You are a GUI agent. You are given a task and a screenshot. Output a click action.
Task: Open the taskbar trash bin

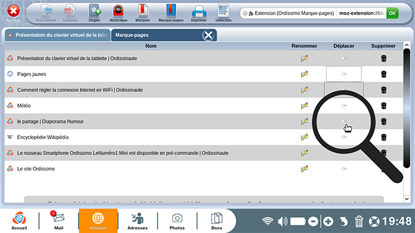[359, 222]
